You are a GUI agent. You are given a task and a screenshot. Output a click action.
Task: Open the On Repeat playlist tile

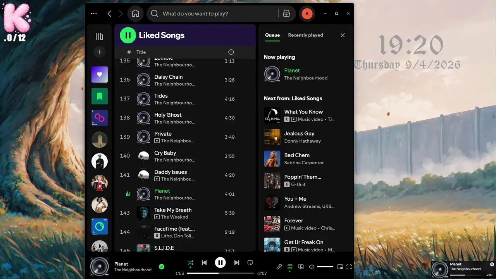click(100, 118)
